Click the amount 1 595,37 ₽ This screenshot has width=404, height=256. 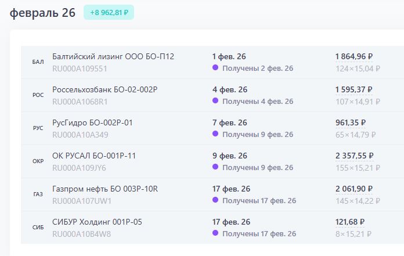(353, 89)
